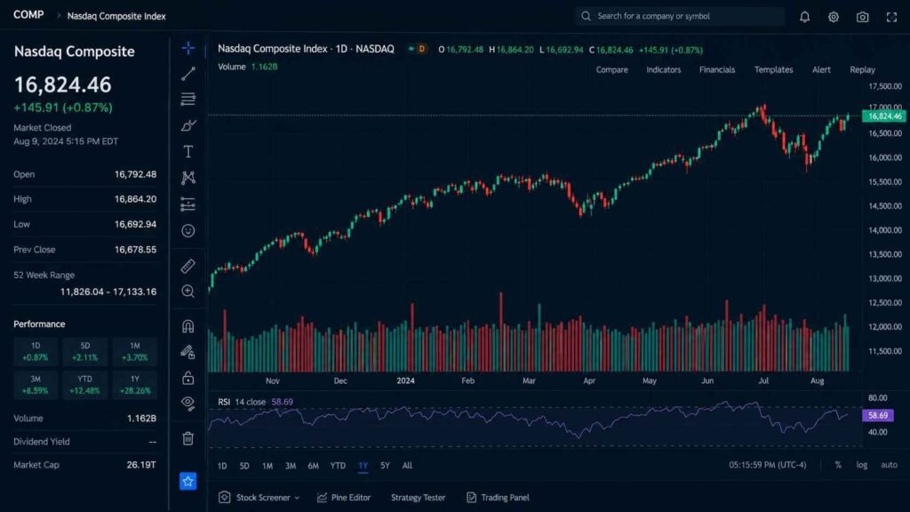Select the 1Y chart range
The height and width of the screenshot is (512, 910).
pos(363,466)
